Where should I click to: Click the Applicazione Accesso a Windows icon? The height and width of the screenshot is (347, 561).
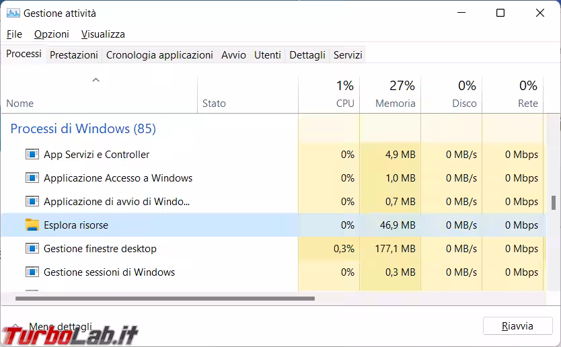[x=32, y=178]
